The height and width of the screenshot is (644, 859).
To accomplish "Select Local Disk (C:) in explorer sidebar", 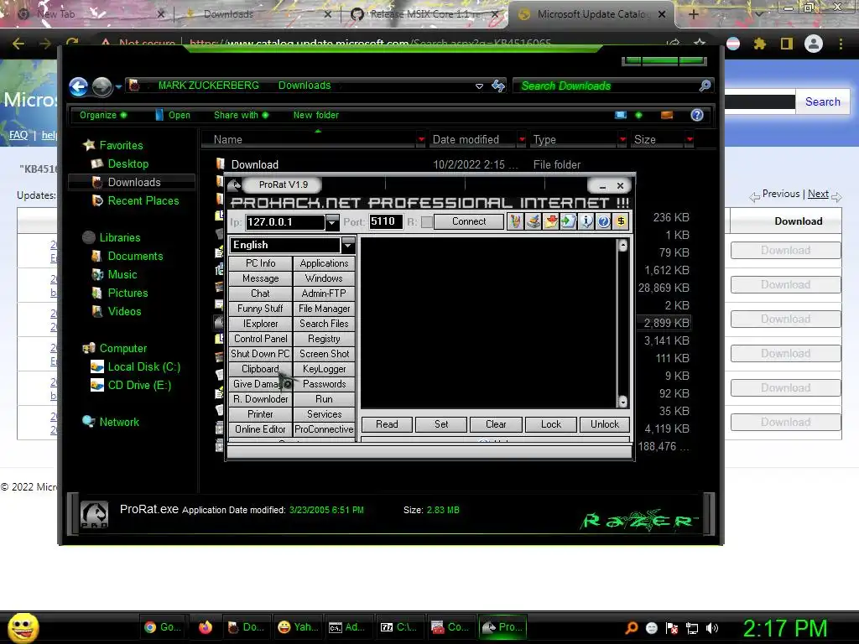I will click(143, 367).
